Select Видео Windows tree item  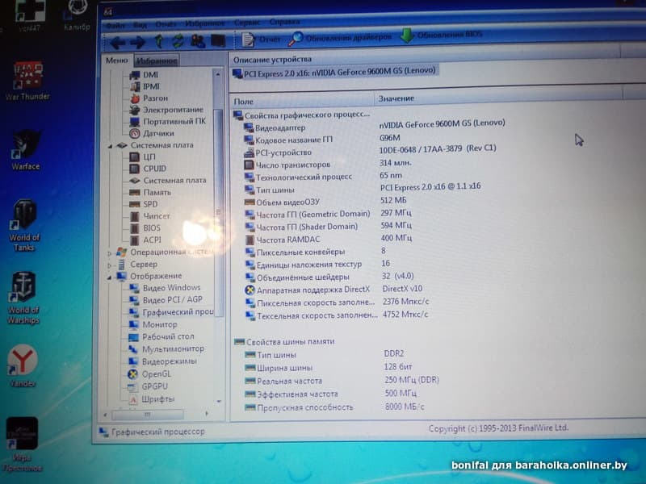click(165, 288)
